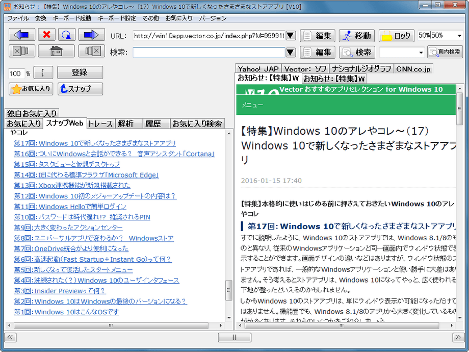
Task: Click the blue back arrow button
Action: 22,35
